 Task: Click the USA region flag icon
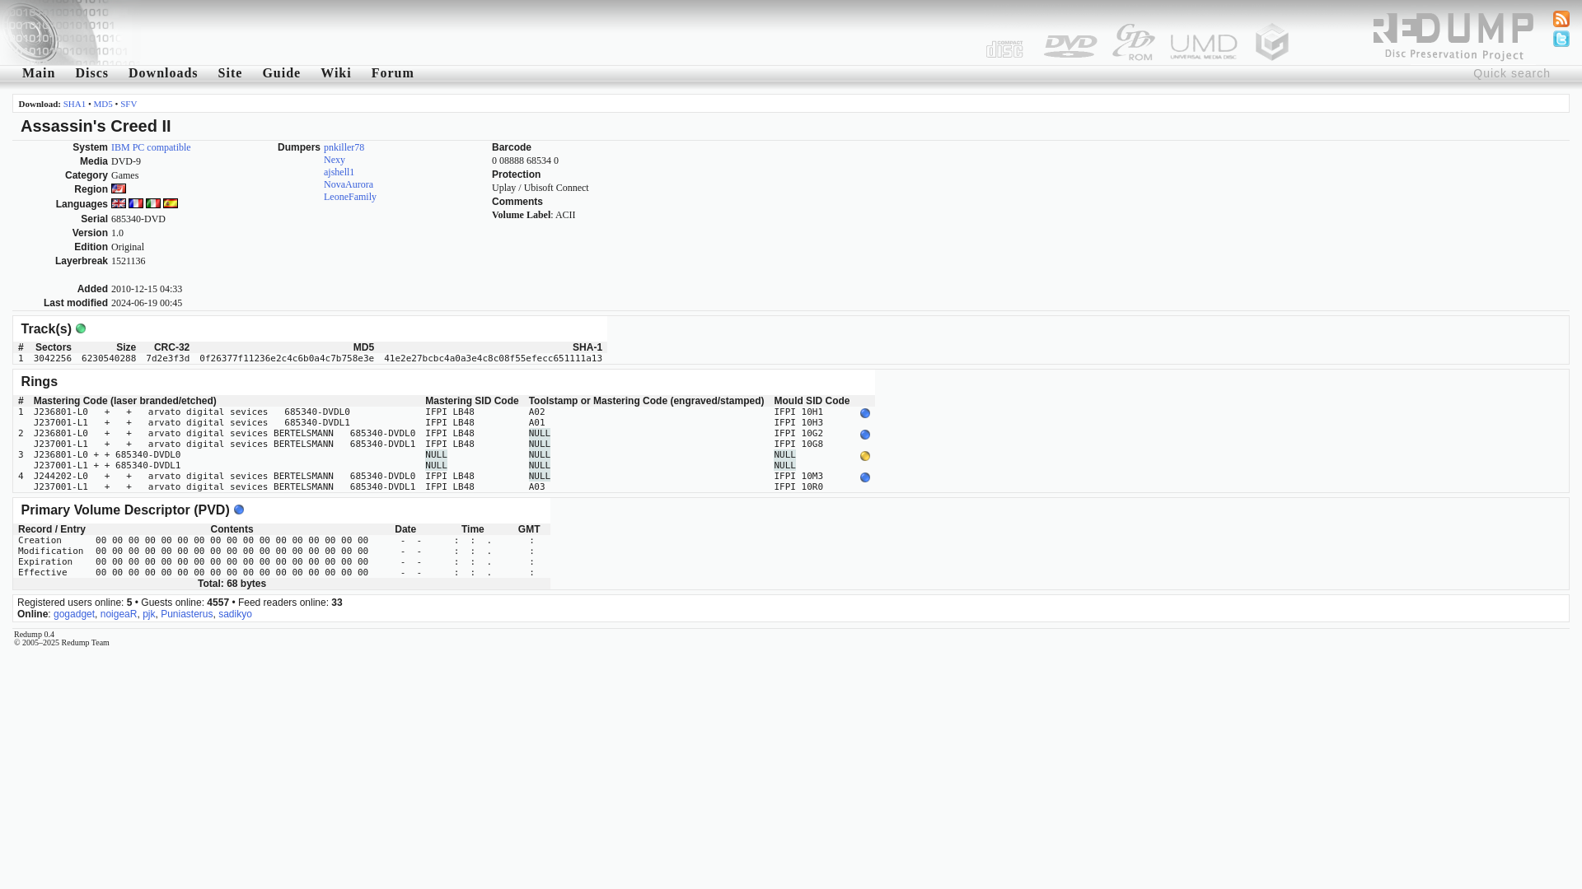(119, 189)
